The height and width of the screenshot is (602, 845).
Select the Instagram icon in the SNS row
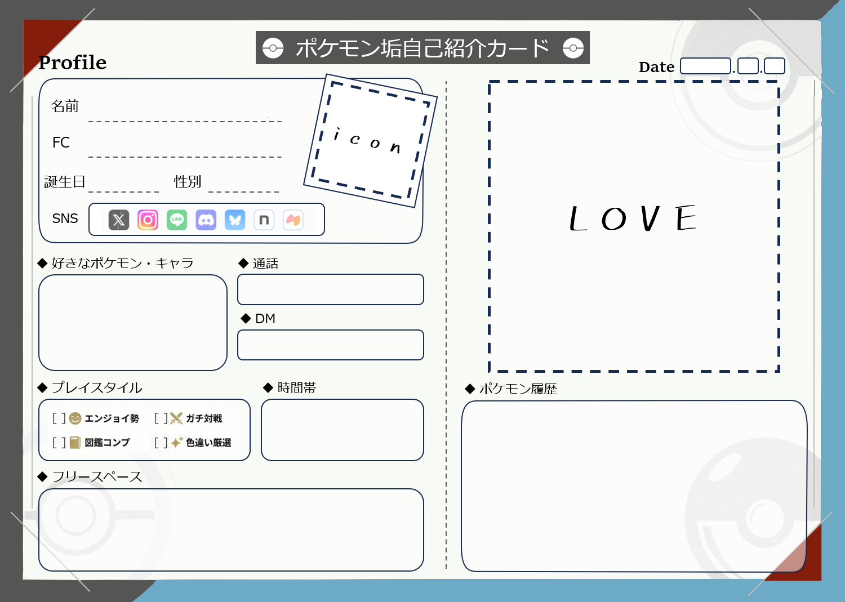click(x=148, y=220)
